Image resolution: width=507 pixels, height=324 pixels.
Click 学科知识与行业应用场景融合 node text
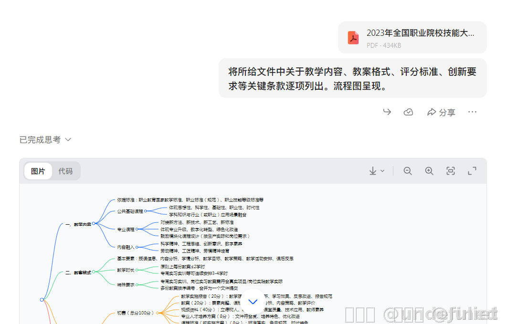(x=208, y=215)
